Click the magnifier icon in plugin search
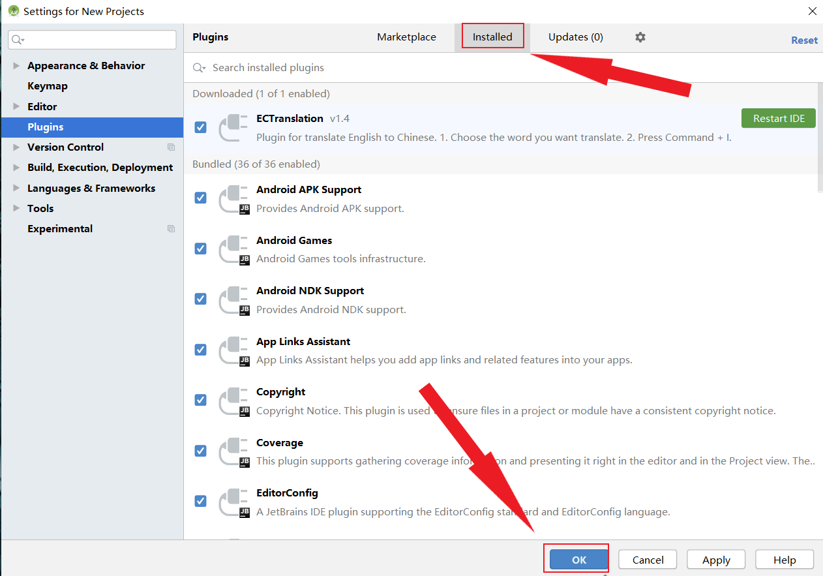The height and width of the screenshot is (576, 823). [200, 68]
